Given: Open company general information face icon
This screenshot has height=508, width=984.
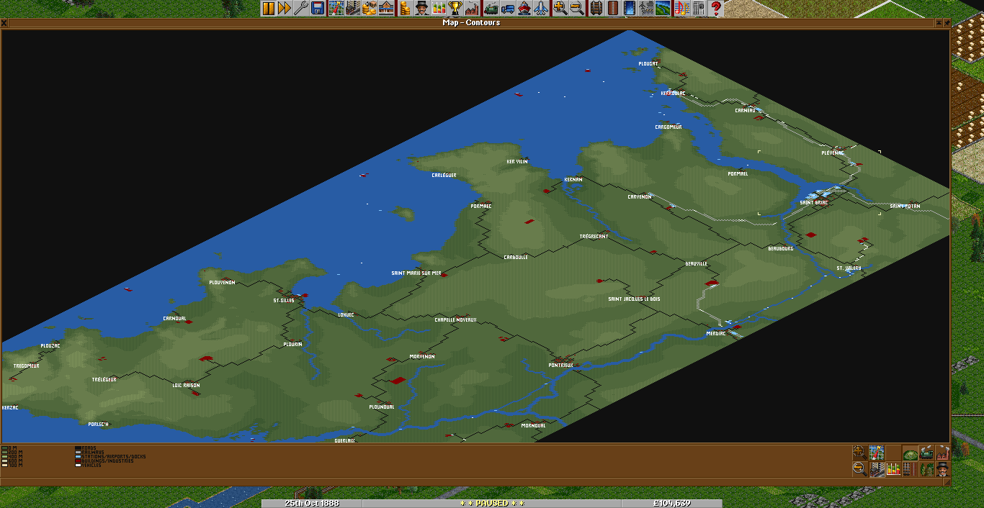Looking at the screenshot, I should point(421,8).
